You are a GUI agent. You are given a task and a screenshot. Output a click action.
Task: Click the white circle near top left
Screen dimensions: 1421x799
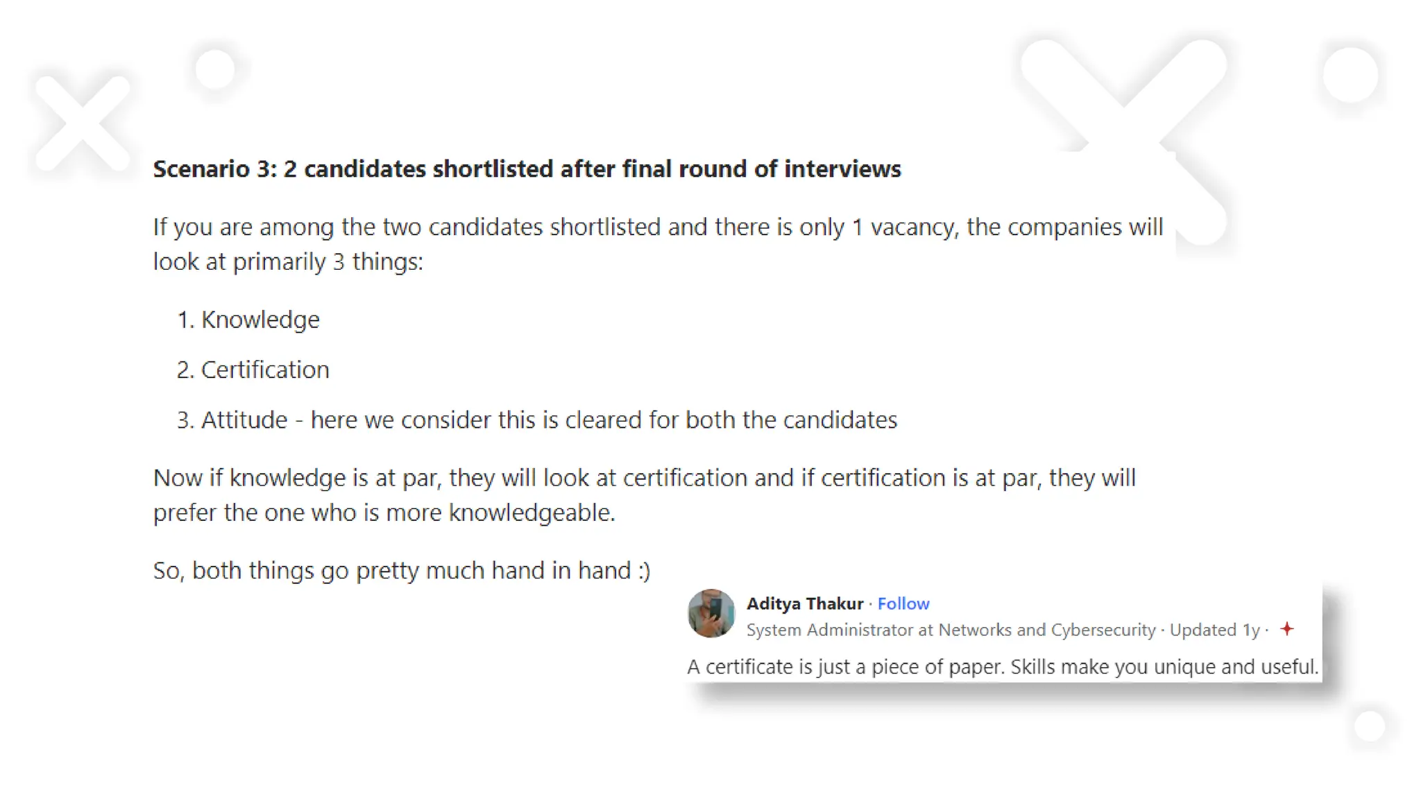pos(215,69)
